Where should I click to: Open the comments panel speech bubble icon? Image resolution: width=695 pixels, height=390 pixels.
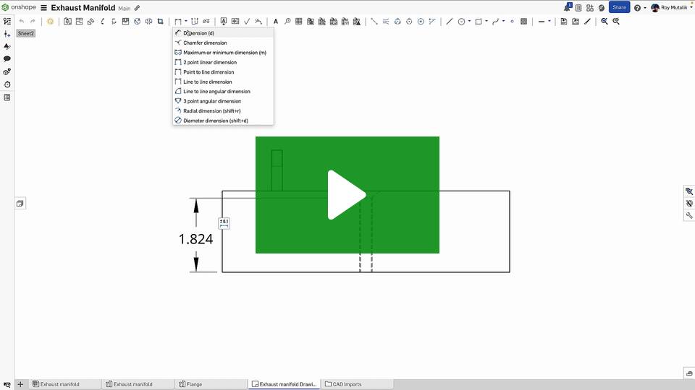point(7,58)
